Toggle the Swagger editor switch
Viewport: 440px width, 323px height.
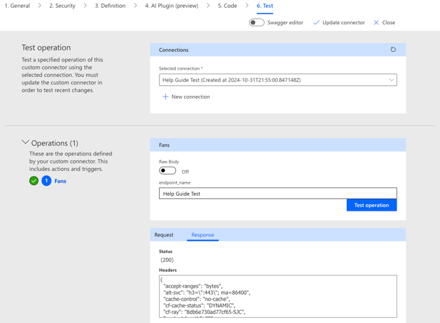pyautogui.click(x=257, y=22)
